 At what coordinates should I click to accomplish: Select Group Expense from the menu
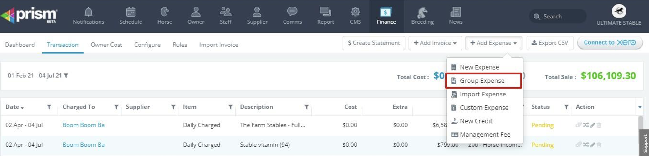pos(482,81)
